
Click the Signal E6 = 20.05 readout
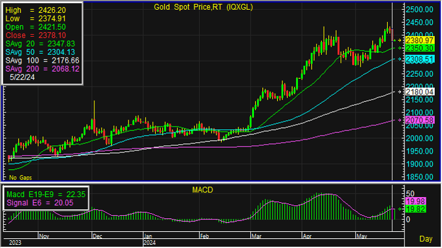click(40, 203)
